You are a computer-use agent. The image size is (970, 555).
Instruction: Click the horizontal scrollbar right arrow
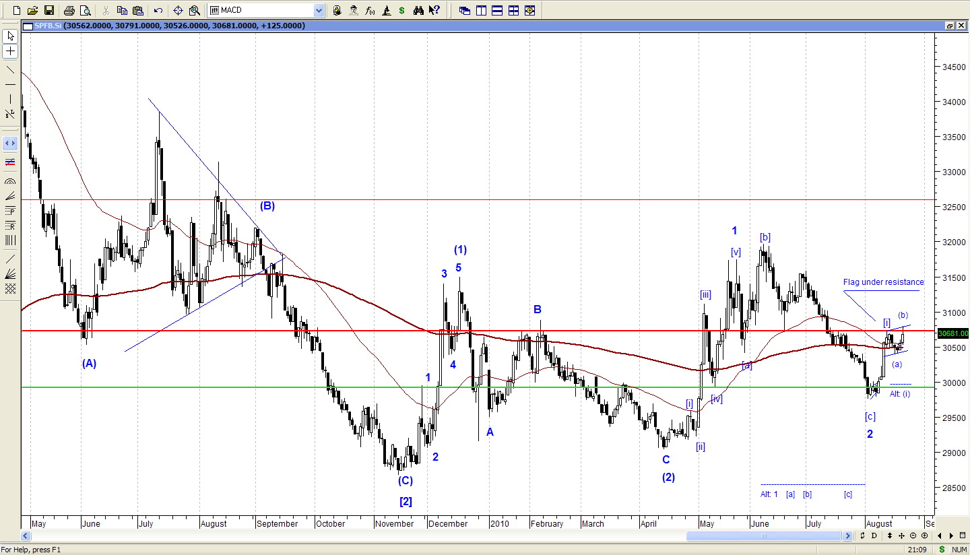tap(847, 535)
